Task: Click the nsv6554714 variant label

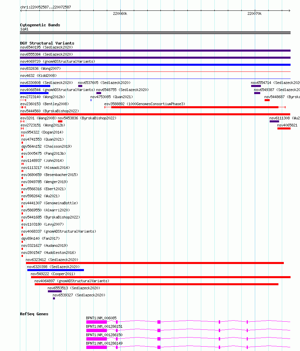Action: coord(275,83)
